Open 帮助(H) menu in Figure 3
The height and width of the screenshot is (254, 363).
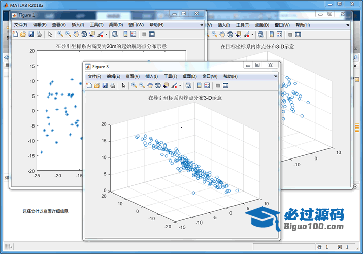tap(230, 76)
